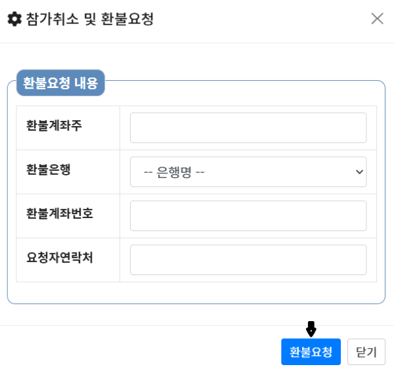Focus the 환불계좌주 text field
The height and width of the screenshot is (371, 394).
pyautogui.click(x=248, y=127)
